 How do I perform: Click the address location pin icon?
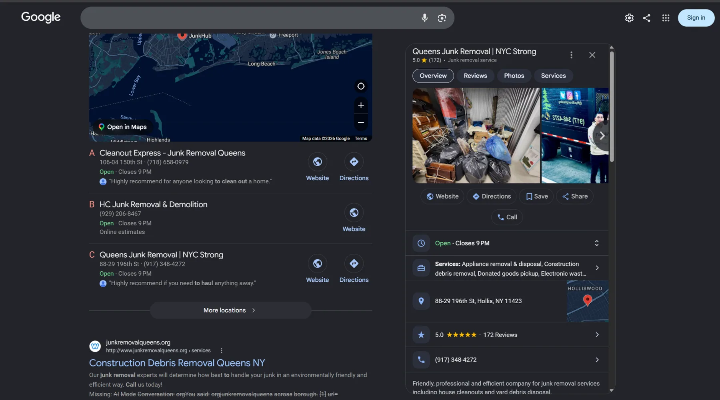click(x=421, y=301)
